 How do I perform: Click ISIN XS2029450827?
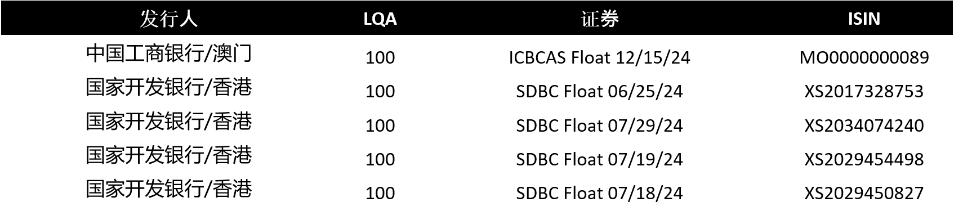864,193
